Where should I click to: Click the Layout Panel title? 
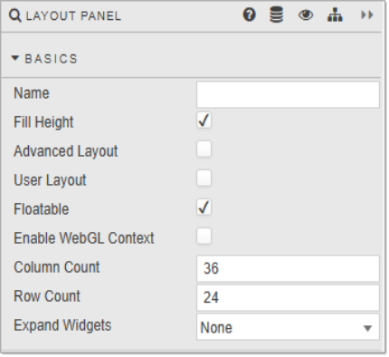click(73, 15)
